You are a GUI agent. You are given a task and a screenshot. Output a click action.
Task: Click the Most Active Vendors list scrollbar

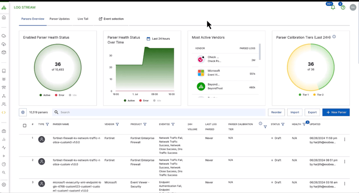[x=260, y=52]
